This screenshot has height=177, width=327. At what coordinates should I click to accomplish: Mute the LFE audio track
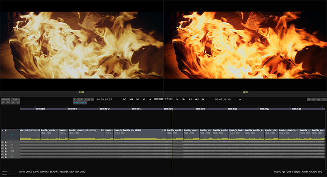pyautogui.click(x=3, y=151)
